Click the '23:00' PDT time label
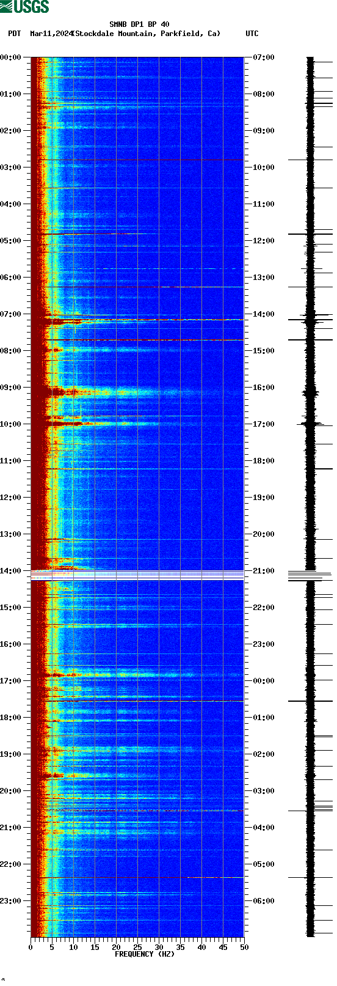337x986 pixels. point(10,901)
